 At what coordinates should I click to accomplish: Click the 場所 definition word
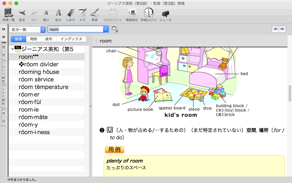pyautogui.click(x=264, y=130)
